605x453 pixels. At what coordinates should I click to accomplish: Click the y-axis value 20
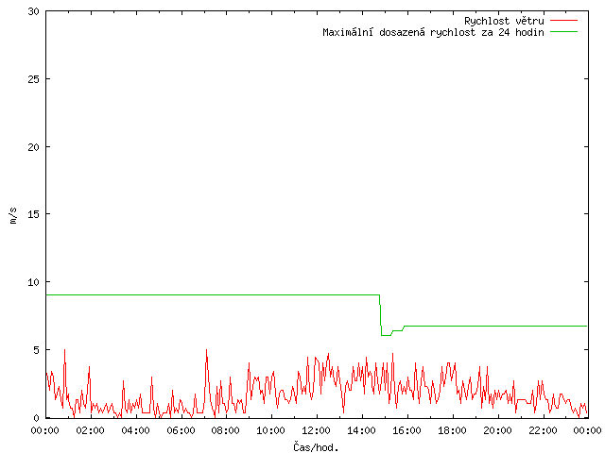[x=34, y=147]
